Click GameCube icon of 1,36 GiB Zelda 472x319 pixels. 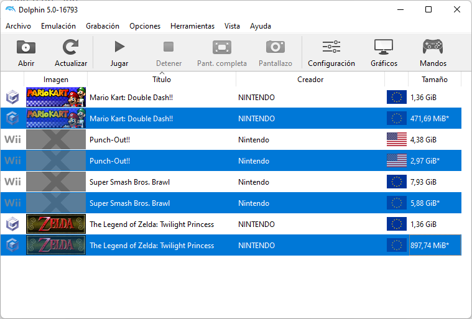(x=12, y=224)
